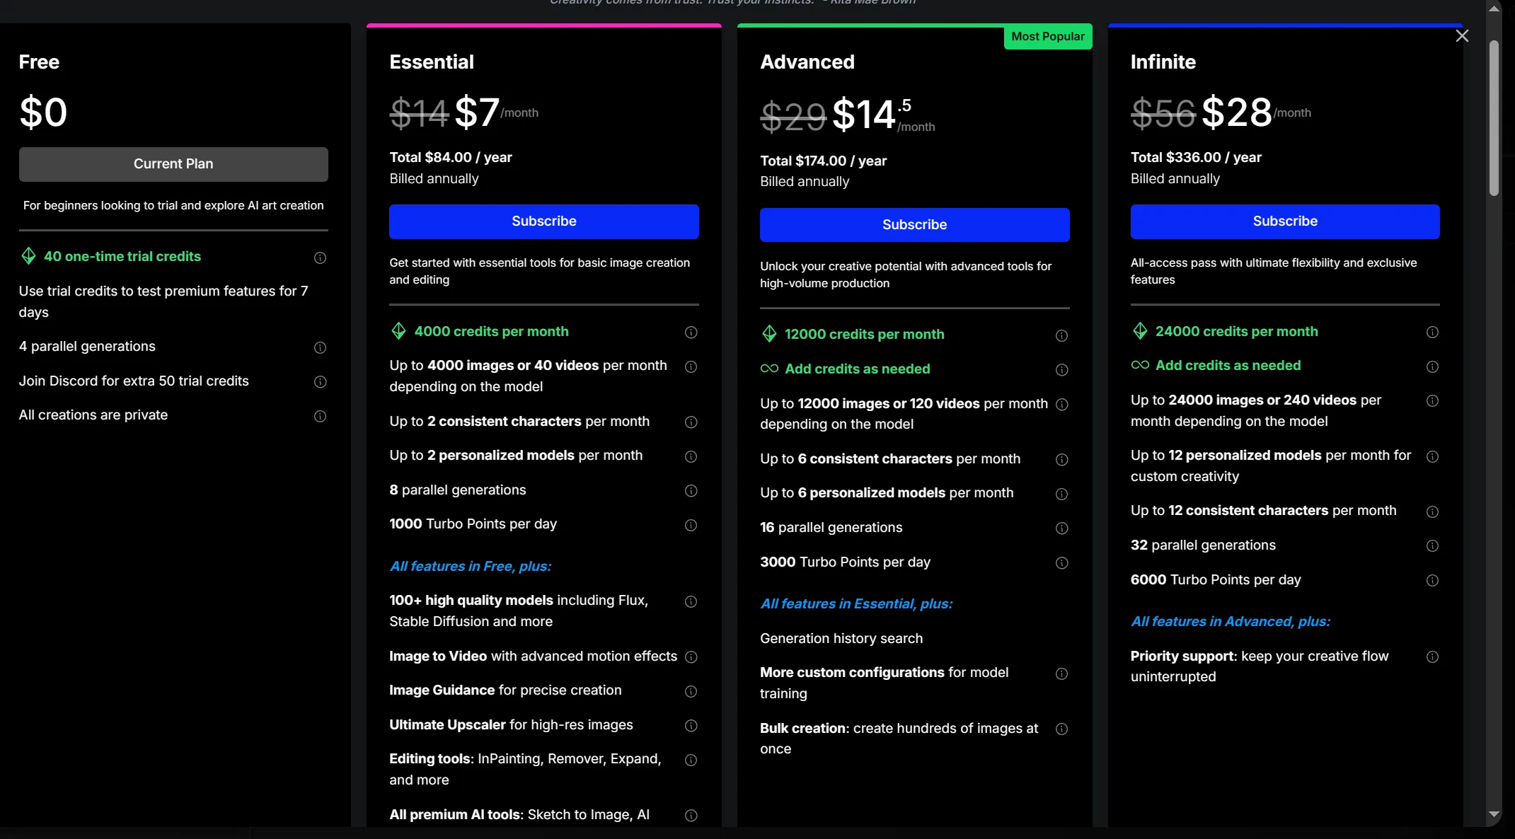
Task: Open info icon for 100+ high quality models
Action: [x=691, y=601]
